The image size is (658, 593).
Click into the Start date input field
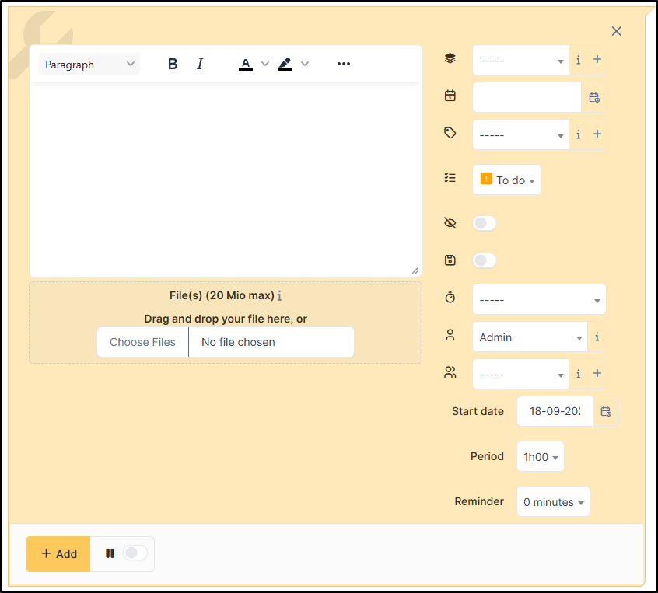point(555,411)
